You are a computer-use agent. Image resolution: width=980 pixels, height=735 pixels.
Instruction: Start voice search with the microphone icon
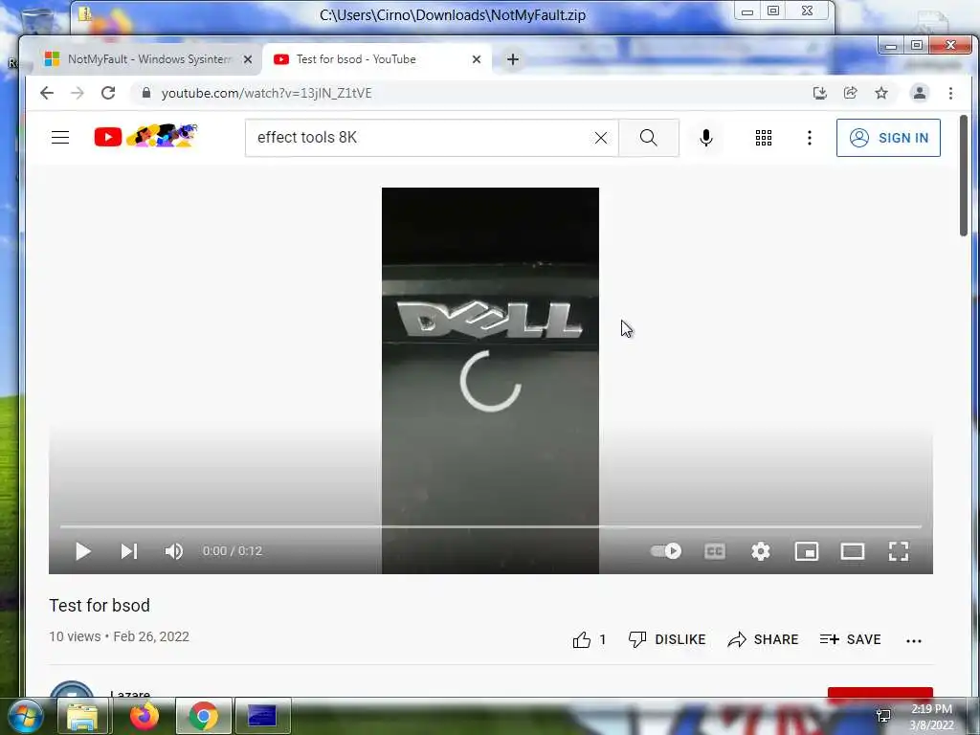click(706, 138)
